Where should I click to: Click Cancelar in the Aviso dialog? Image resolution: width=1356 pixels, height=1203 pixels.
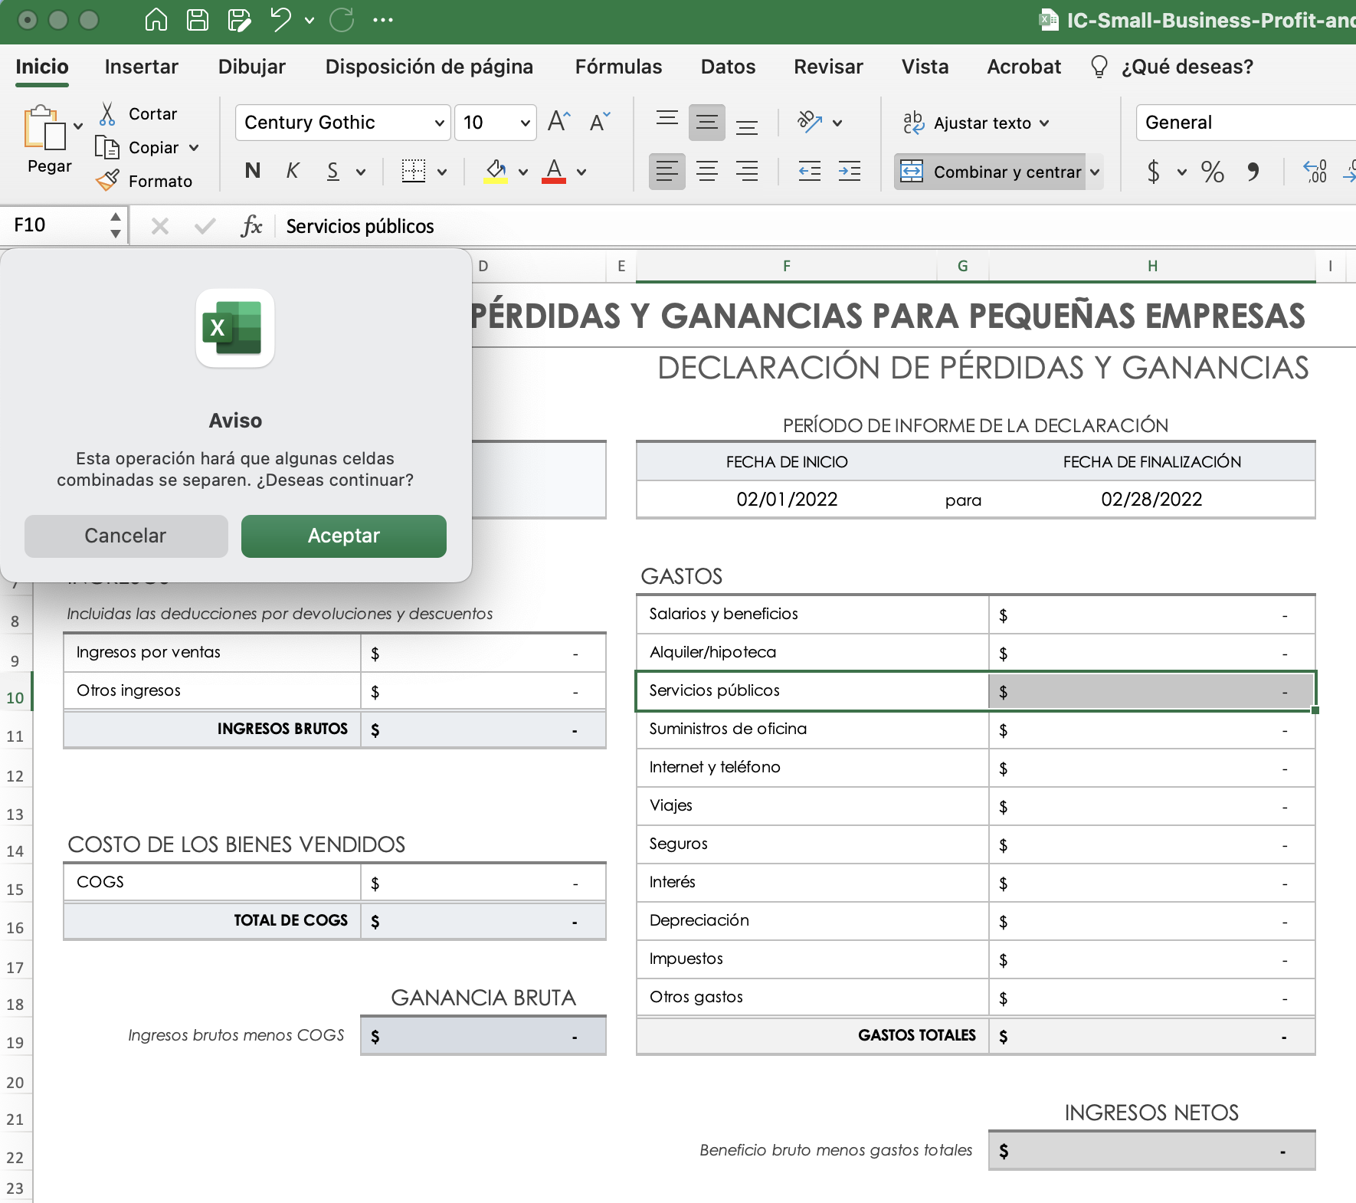pyautogui.click(x=126, y=536)
